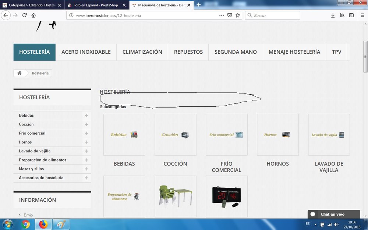
Task: Expand Bebidas in sidebar
Action: 86,116
